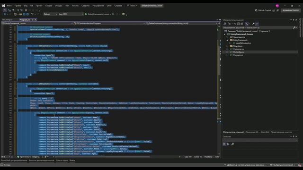Click Solution Explorer collapse all icon
The height and width of the screenshot is (170, 303).
238,24
